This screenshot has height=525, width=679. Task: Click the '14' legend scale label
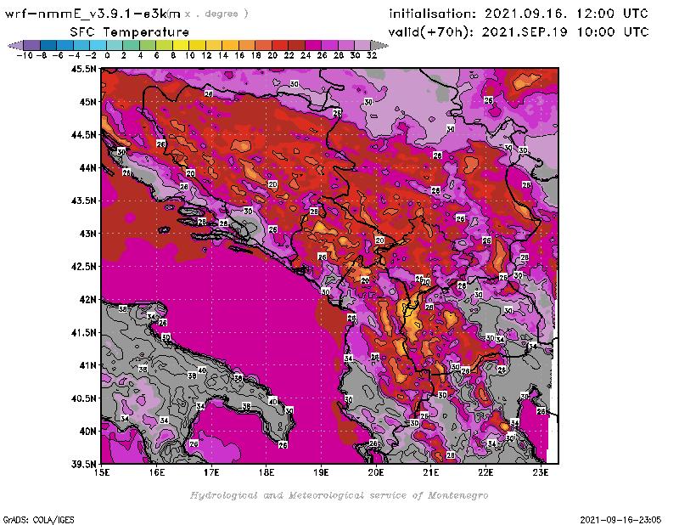tap(223, 55)
